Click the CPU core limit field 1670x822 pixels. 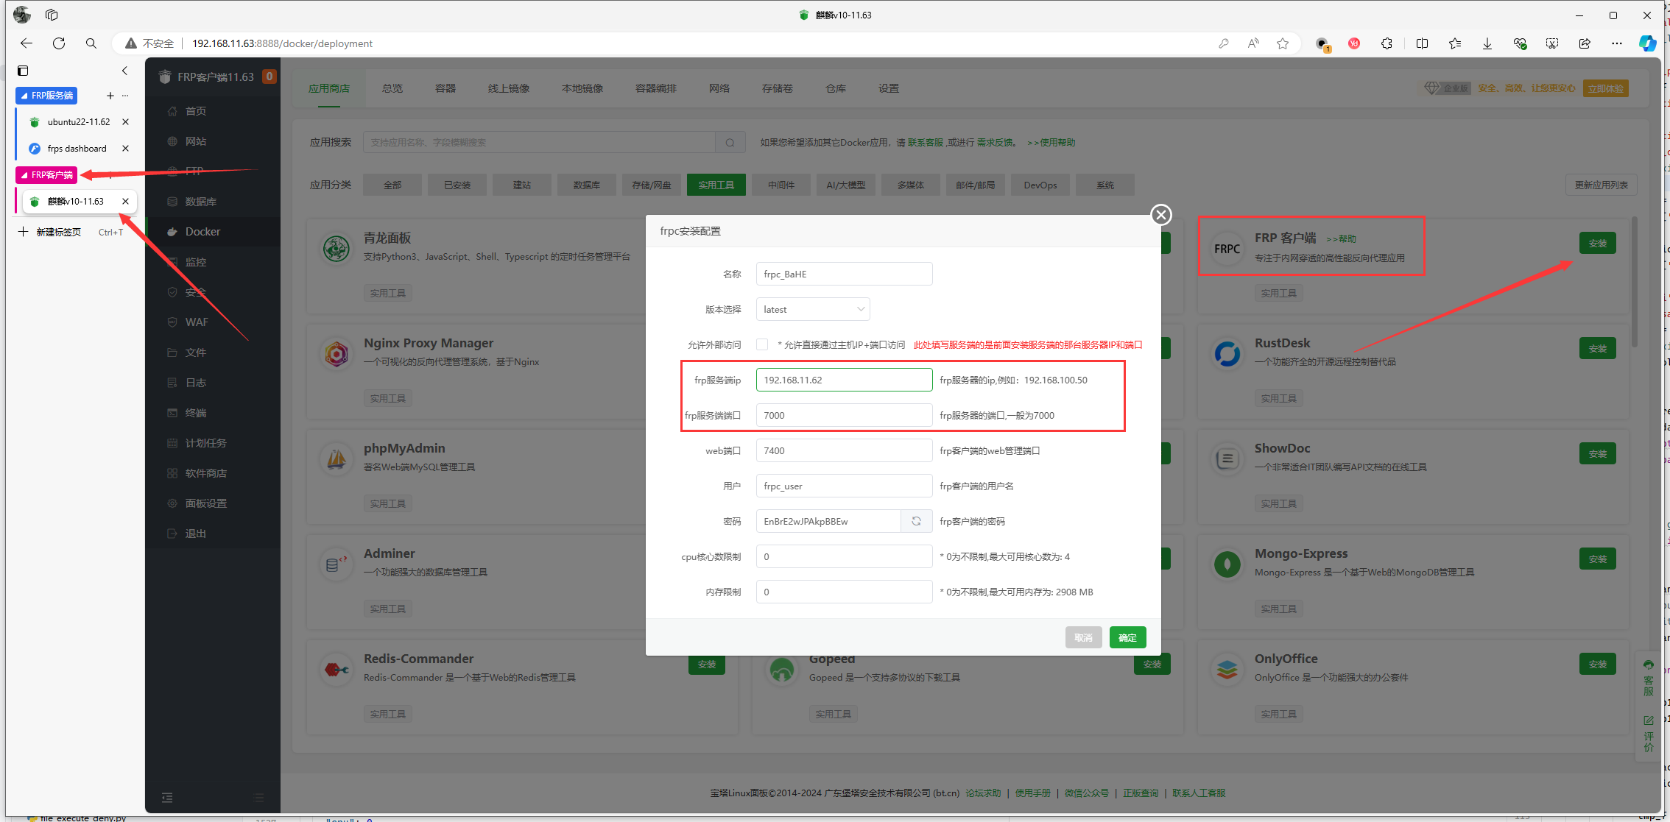click(x=844, y=556)
